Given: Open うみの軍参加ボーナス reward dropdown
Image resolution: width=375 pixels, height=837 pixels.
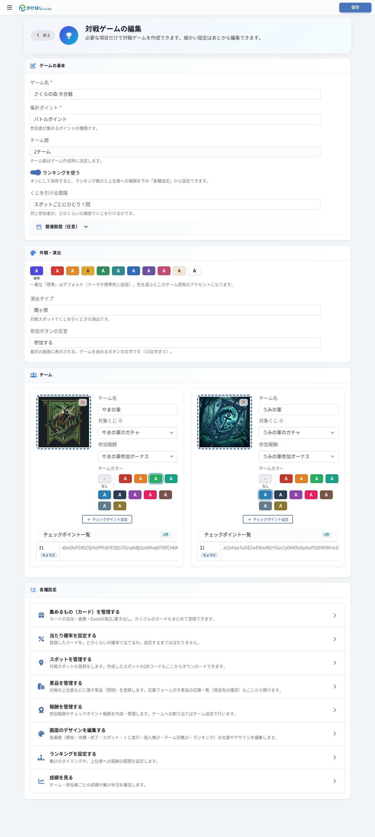Looking at the screenshot, I should click(299, 456).
